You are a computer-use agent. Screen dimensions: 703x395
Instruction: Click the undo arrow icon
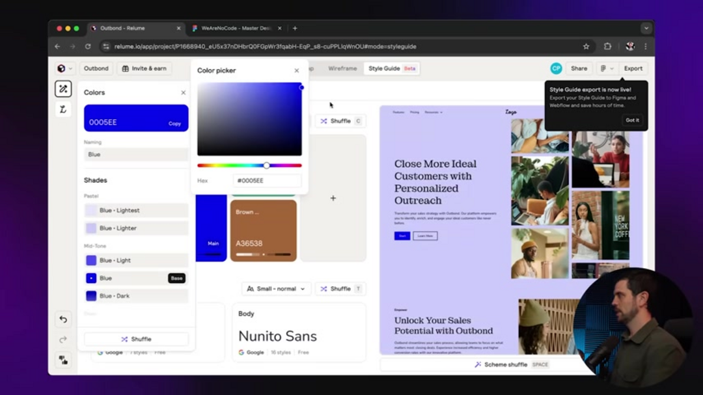click(63, 320)
